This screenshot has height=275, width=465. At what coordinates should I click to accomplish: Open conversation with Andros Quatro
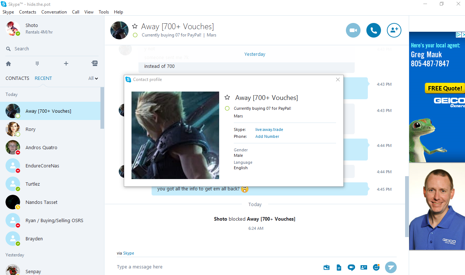pyautogui.click(x=50, y=147)
